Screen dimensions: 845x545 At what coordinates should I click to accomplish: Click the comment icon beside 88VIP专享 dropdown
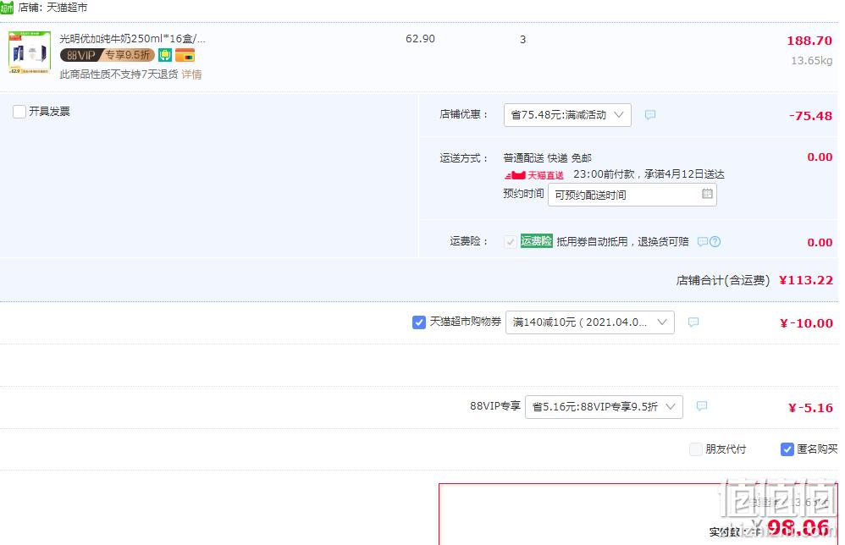[701, 406]
